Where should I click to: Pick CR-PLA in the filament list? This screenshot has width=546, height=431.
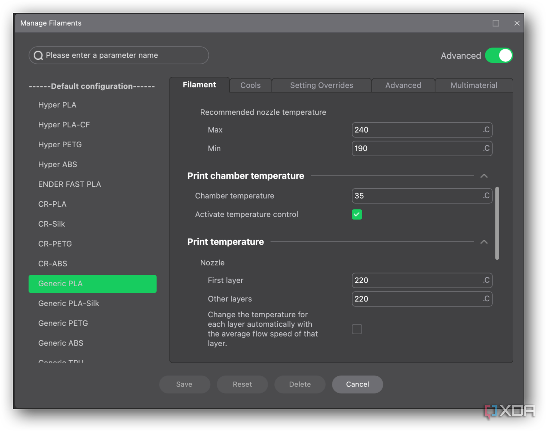coord(92,204)
